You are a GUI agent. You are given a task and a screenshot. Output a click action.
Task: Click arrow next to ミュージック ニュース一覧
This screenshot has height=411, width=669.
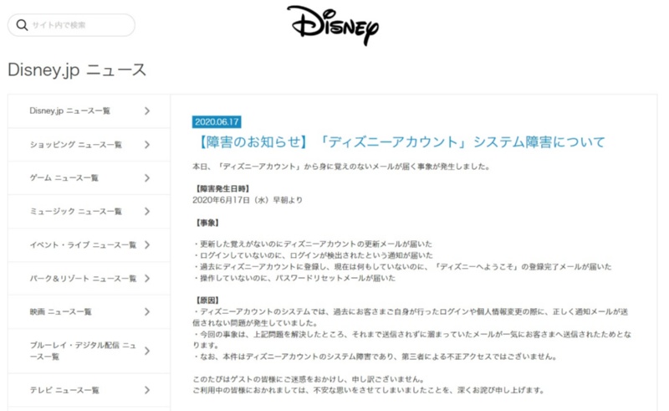147,212
